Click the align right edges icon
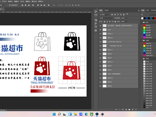Viewport: 156px width, 117px height. [x=29, y=5]
